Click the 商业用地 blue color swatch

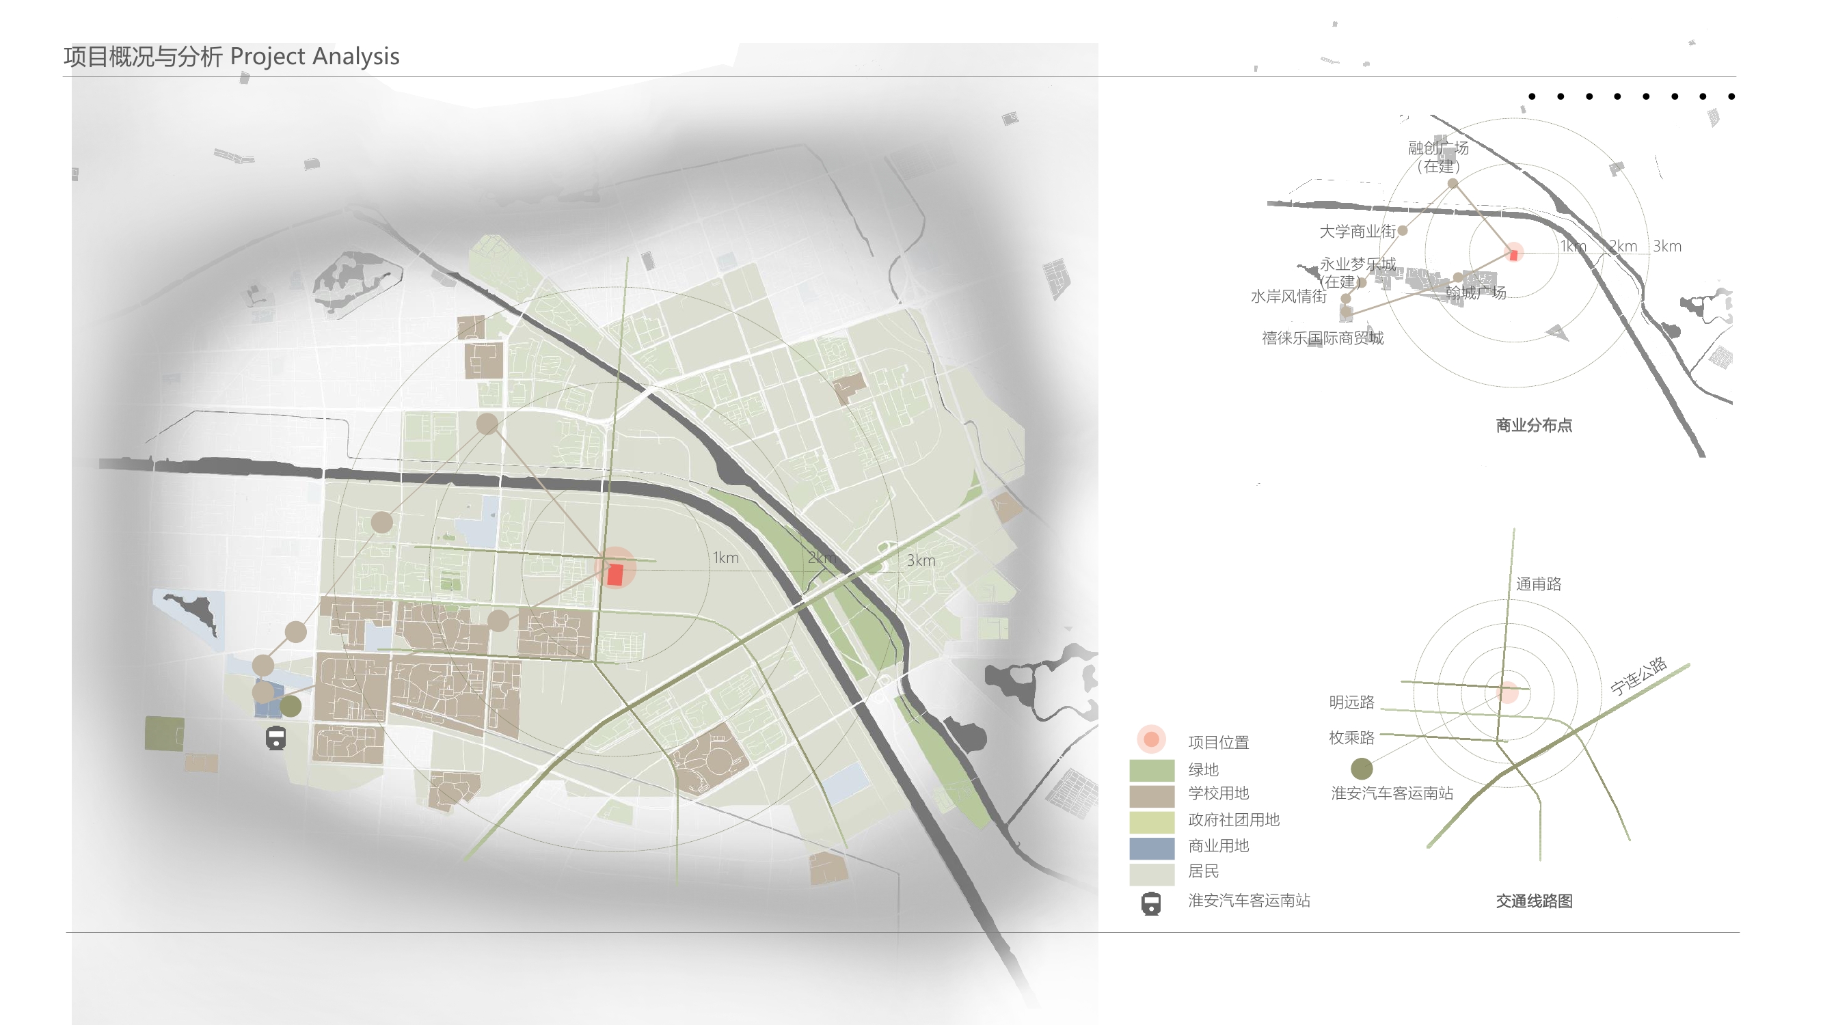[1151, 848]
